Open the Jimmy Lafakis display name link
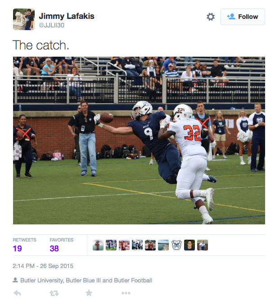The image size is (275, 304). (x=66, y=16)
